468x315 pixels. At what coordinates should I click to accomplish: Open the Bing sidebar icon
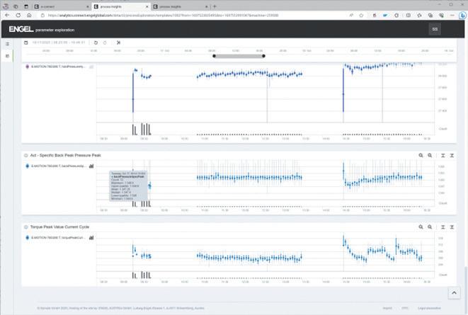point(462,15)
